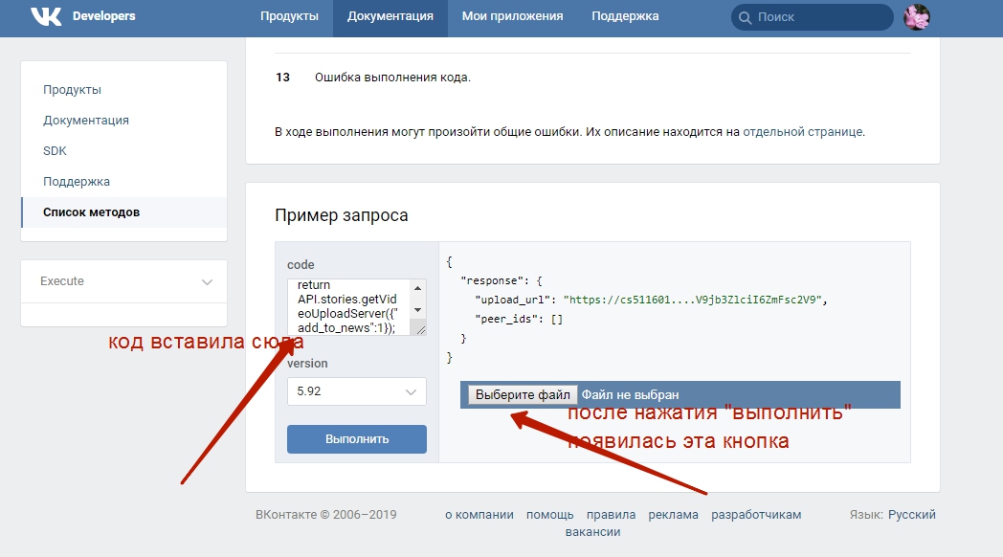Viewport: 1003px width, 557px height.
Task: Click the error code 13 row
Action: point(592,78)
